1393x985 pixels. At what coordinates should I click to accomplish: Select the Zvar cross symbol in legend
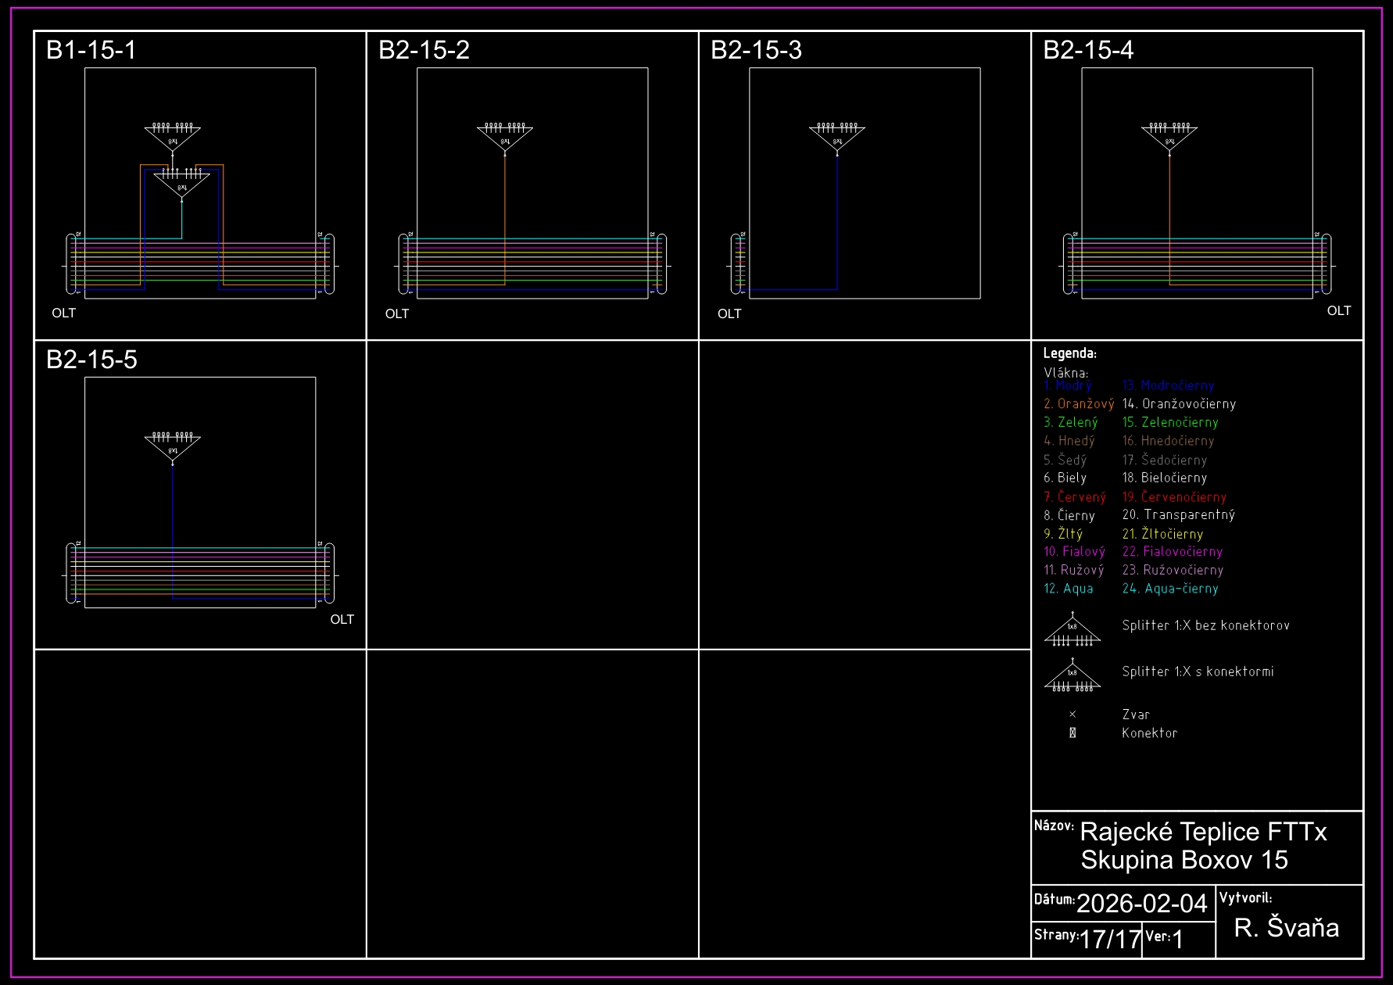[x=1073, y=715]
